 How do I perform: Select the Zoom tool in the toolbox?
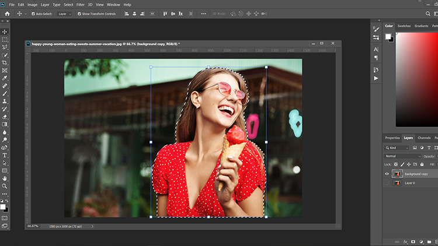(5, 186)
